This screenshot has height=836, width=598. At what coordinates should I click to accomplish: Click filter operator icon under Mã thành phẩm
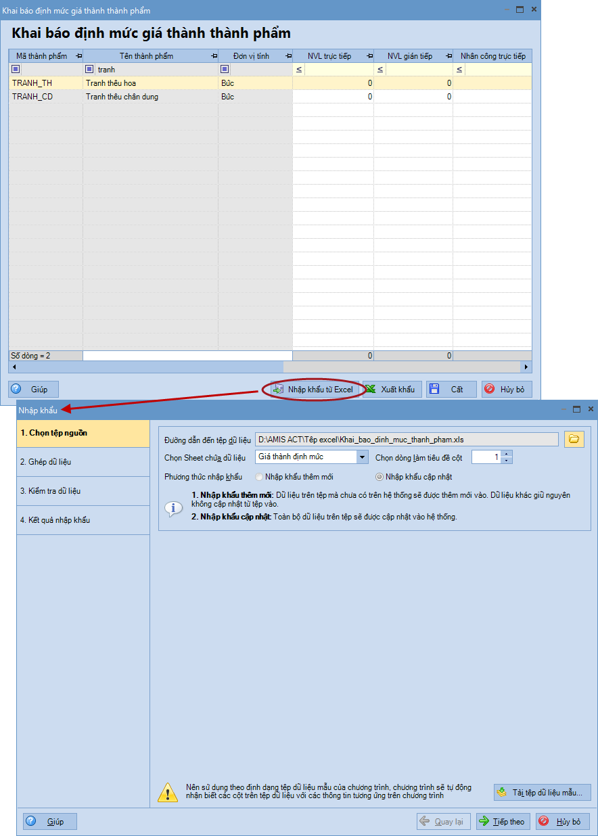[x=16, y=70]
